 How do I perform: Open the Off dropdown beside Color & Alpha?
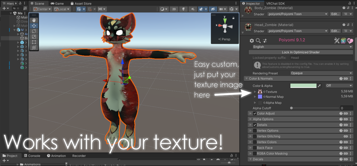click(x=339, y=86)
